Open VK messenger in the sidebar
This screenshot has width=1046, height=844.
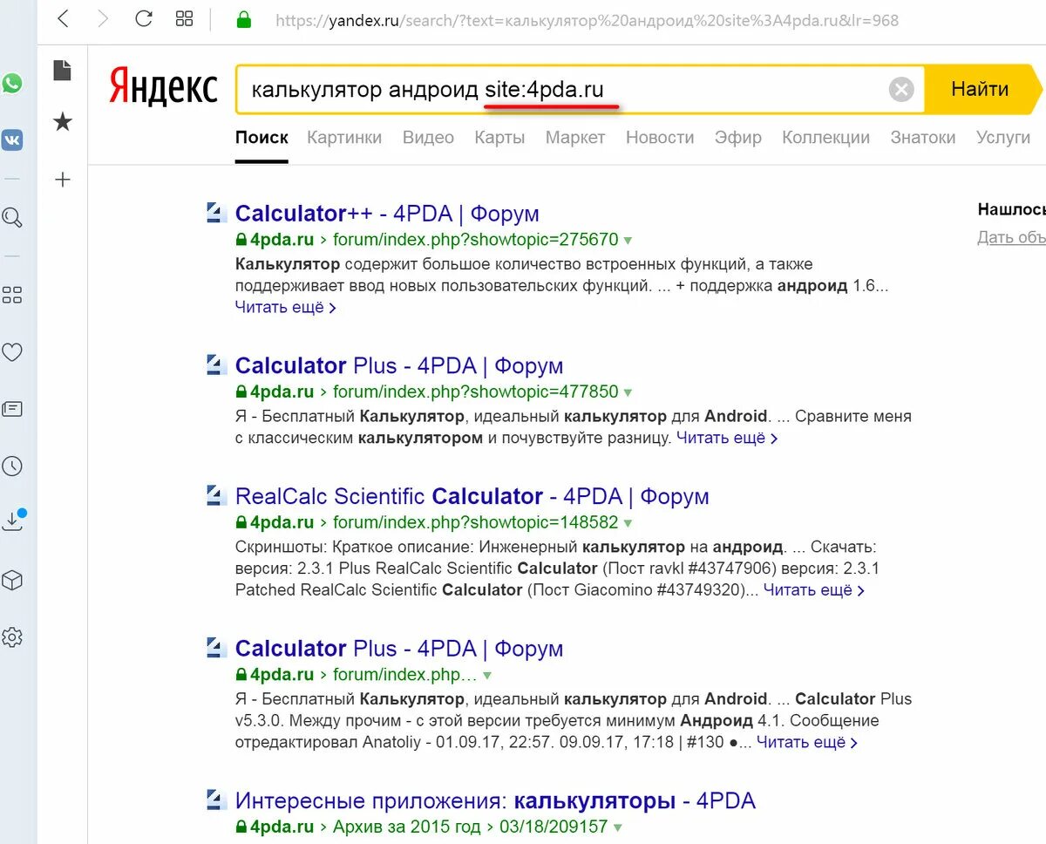(x=12, y=140)
